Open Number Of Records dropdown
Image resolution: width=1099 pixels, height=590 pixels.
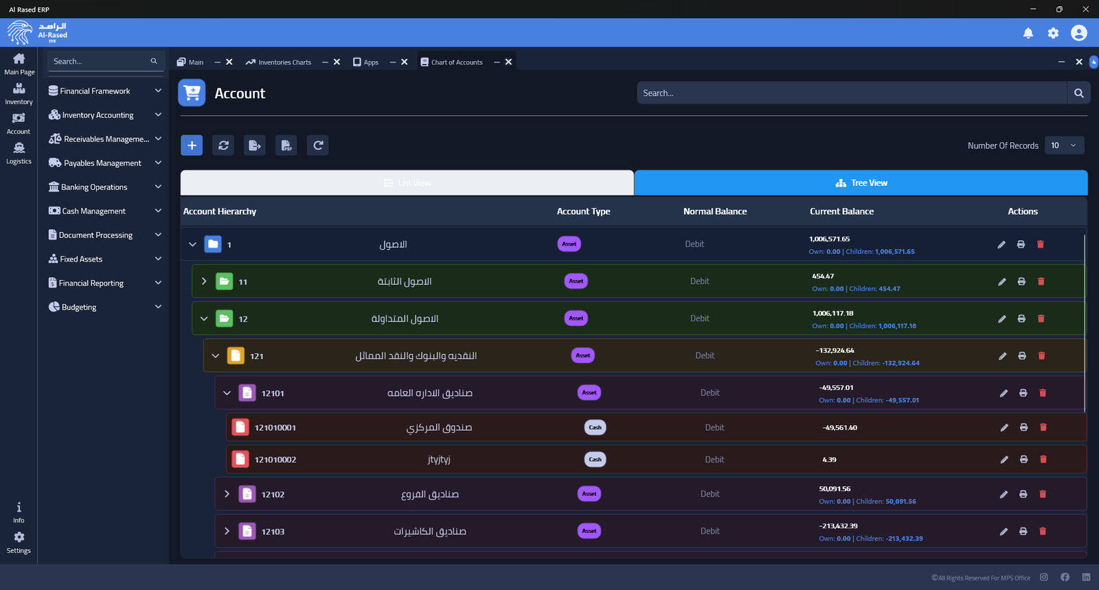[x=1064, y=145]
